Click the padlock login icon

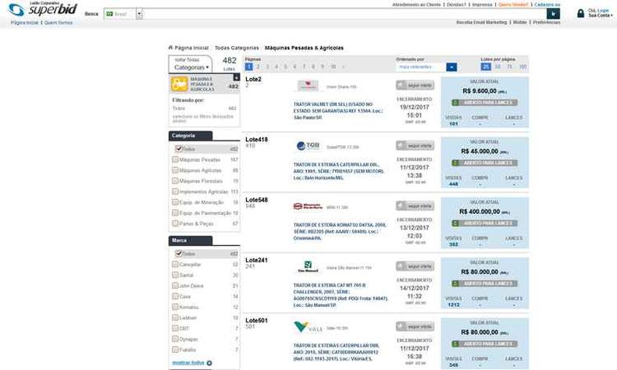(580, 13)
